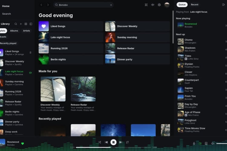Play Shadows by Nils Frahm in the queue
This screenshot has width=227, height=151.
pyautogui.click(x=202, y=49)
